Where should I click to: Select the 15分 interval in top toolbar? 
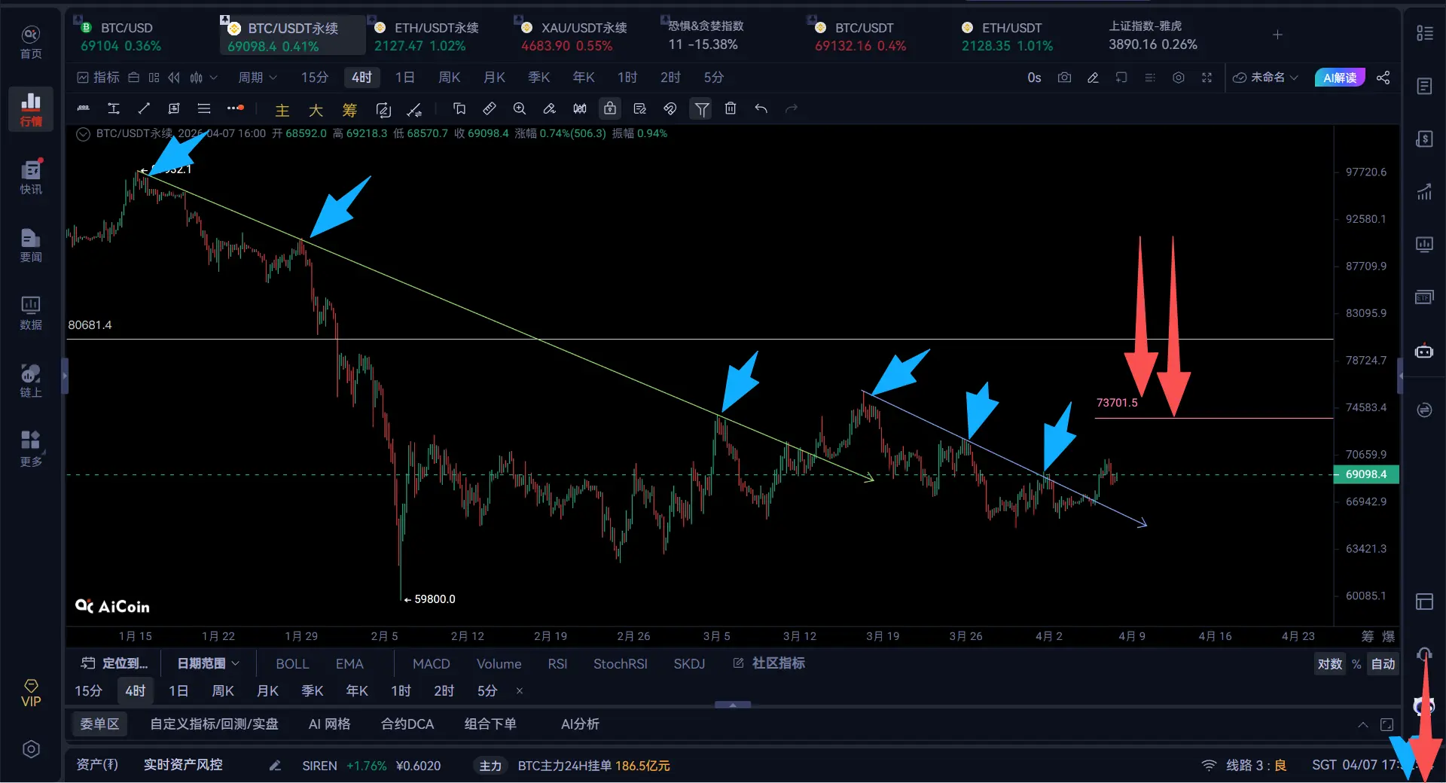[x=315, y=78]
